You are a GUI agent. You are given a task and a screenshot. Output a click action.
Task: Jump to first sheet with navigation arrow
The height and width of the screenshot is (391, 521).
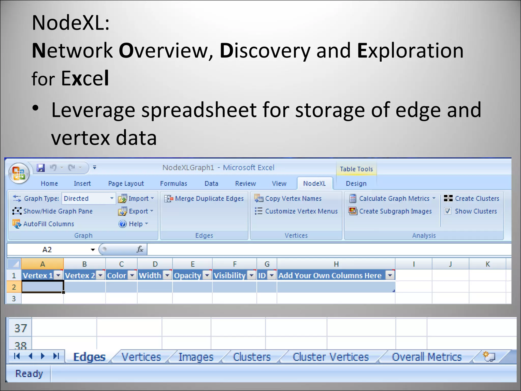click(17, 356)
